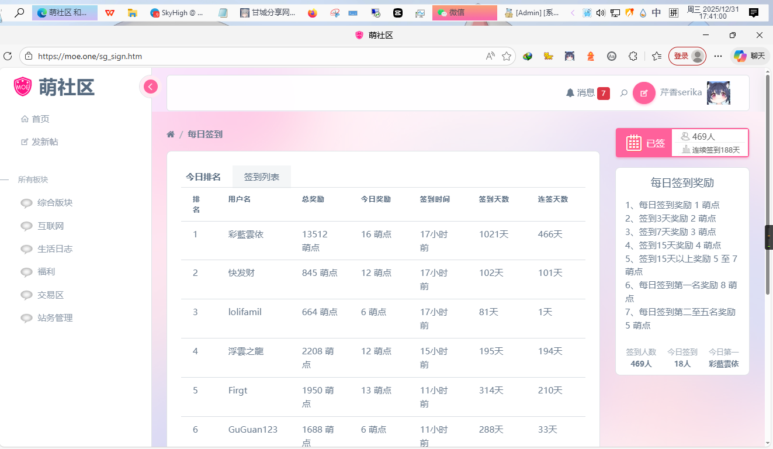Open WeChat 微信 from the taskbar
Viewport: 773px width, 449px height.
click(464, 12)
